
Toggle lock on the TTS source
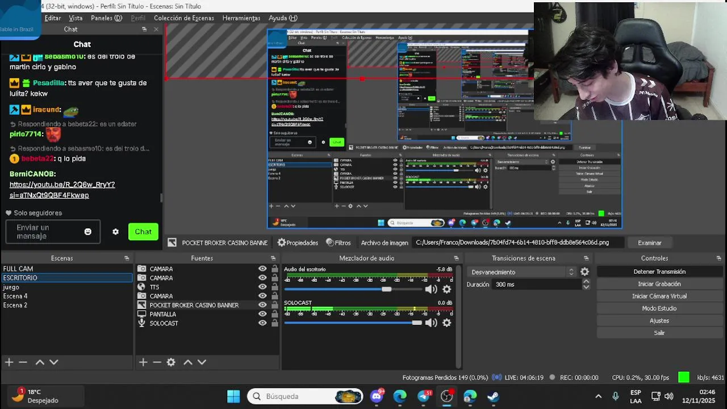pos(274,287)
